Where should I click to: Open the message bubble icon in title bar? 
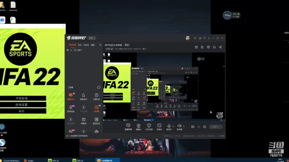tap(195, 38)
